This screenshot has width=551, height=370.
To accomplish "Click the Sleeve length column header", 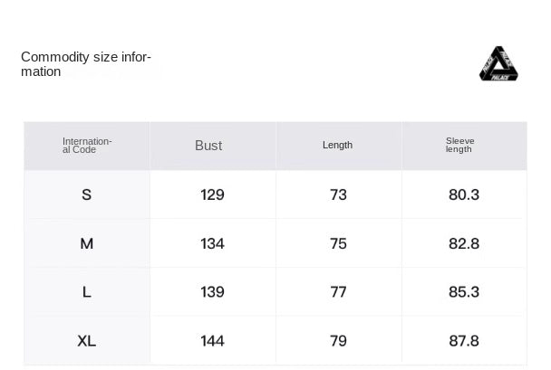I will (x=460, y=146).
